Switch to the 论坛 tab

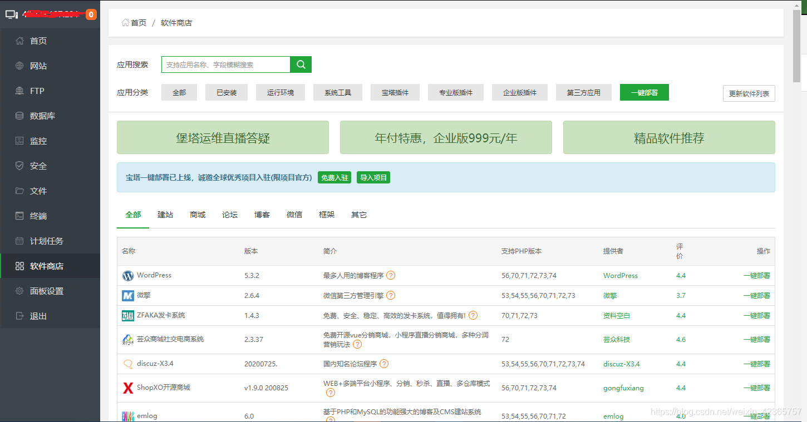pyautogui.click(x=230, y=215)
